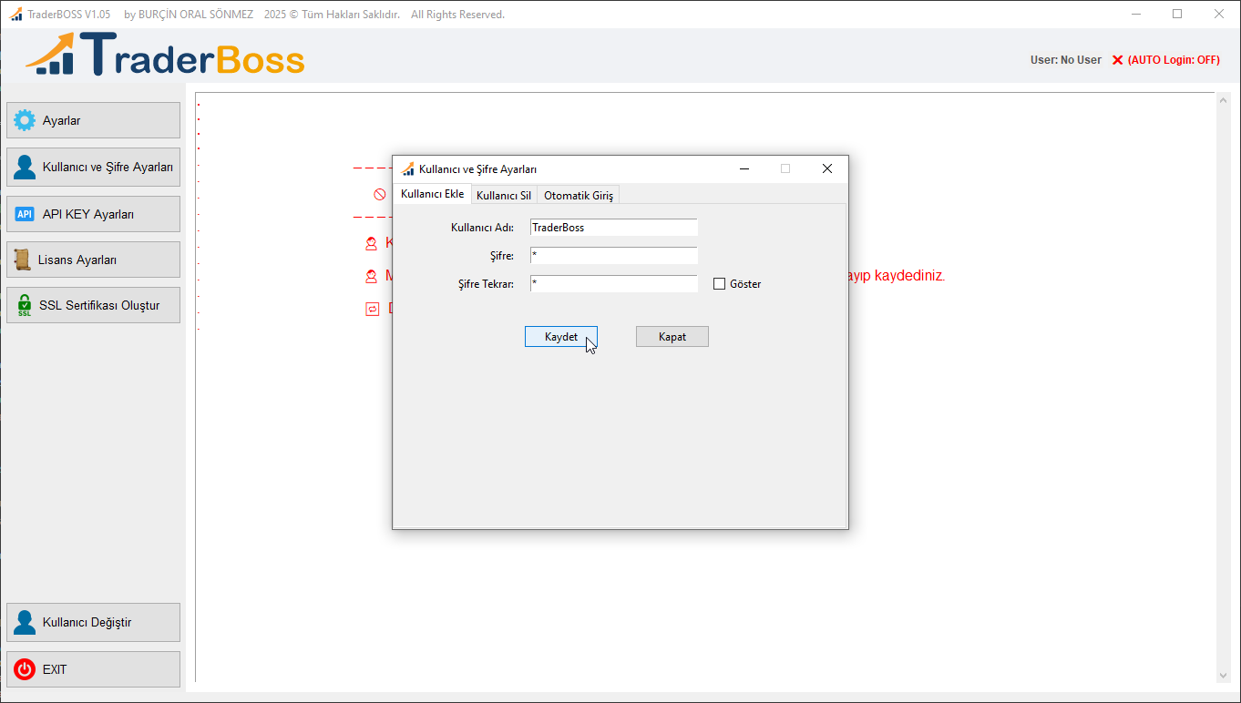Viewport: 1241px width, 703px height.
Task: Enable the Göster checkbox
Action: pos(718,283)
